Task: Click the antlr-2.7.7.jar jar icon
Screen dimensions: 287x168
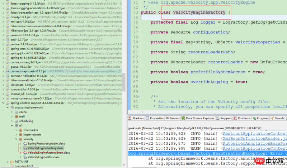Action: click(8, 39)
